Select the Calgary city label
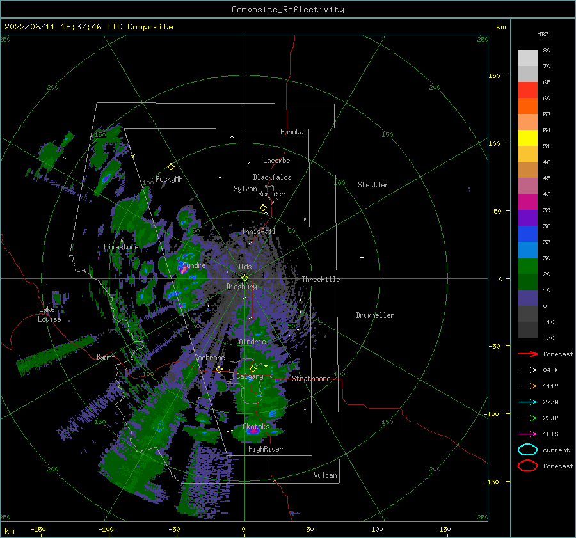The width and height of the screenshot is (576, 538). 250,376
